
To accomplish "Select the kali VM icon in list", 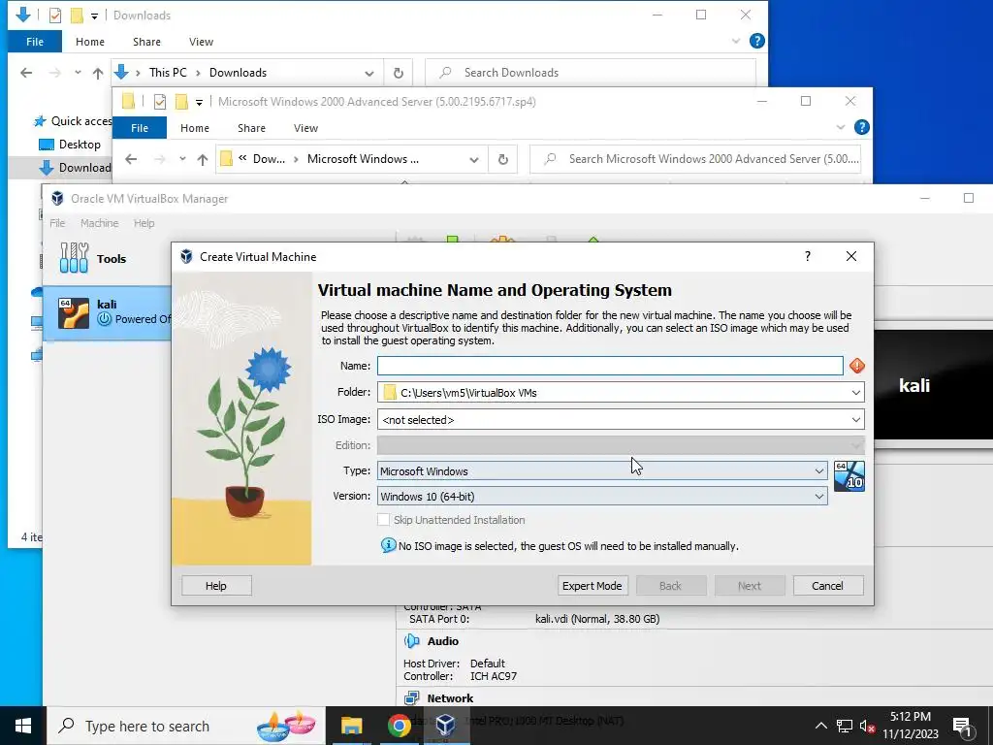I will click(x=74, y=313).
